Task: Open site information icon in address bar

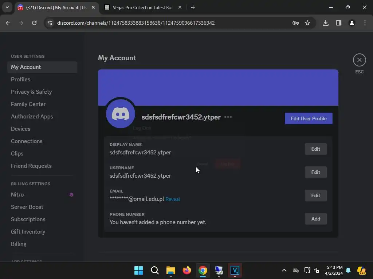Action: (50, 23)
